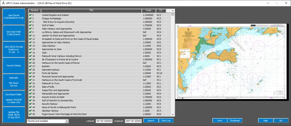The image size is (291, 126).
Task: Click the Longitude input field
Action: pyautogui.click(x=133, y=121)
